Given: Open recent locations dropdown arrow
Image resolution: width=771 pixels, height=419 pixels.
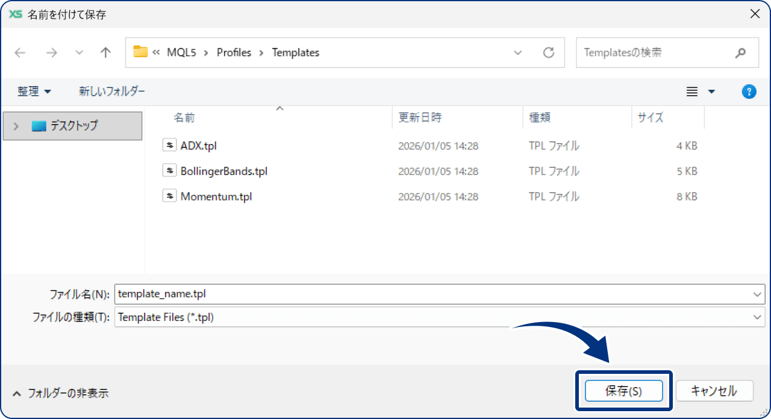Looking at the screenshot, I should [79, 53].
